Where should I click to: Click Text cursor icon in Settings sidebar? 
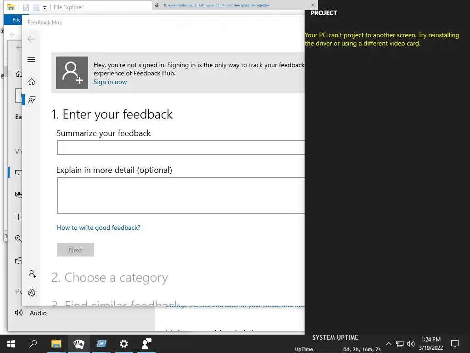click(x=18, y=217)
